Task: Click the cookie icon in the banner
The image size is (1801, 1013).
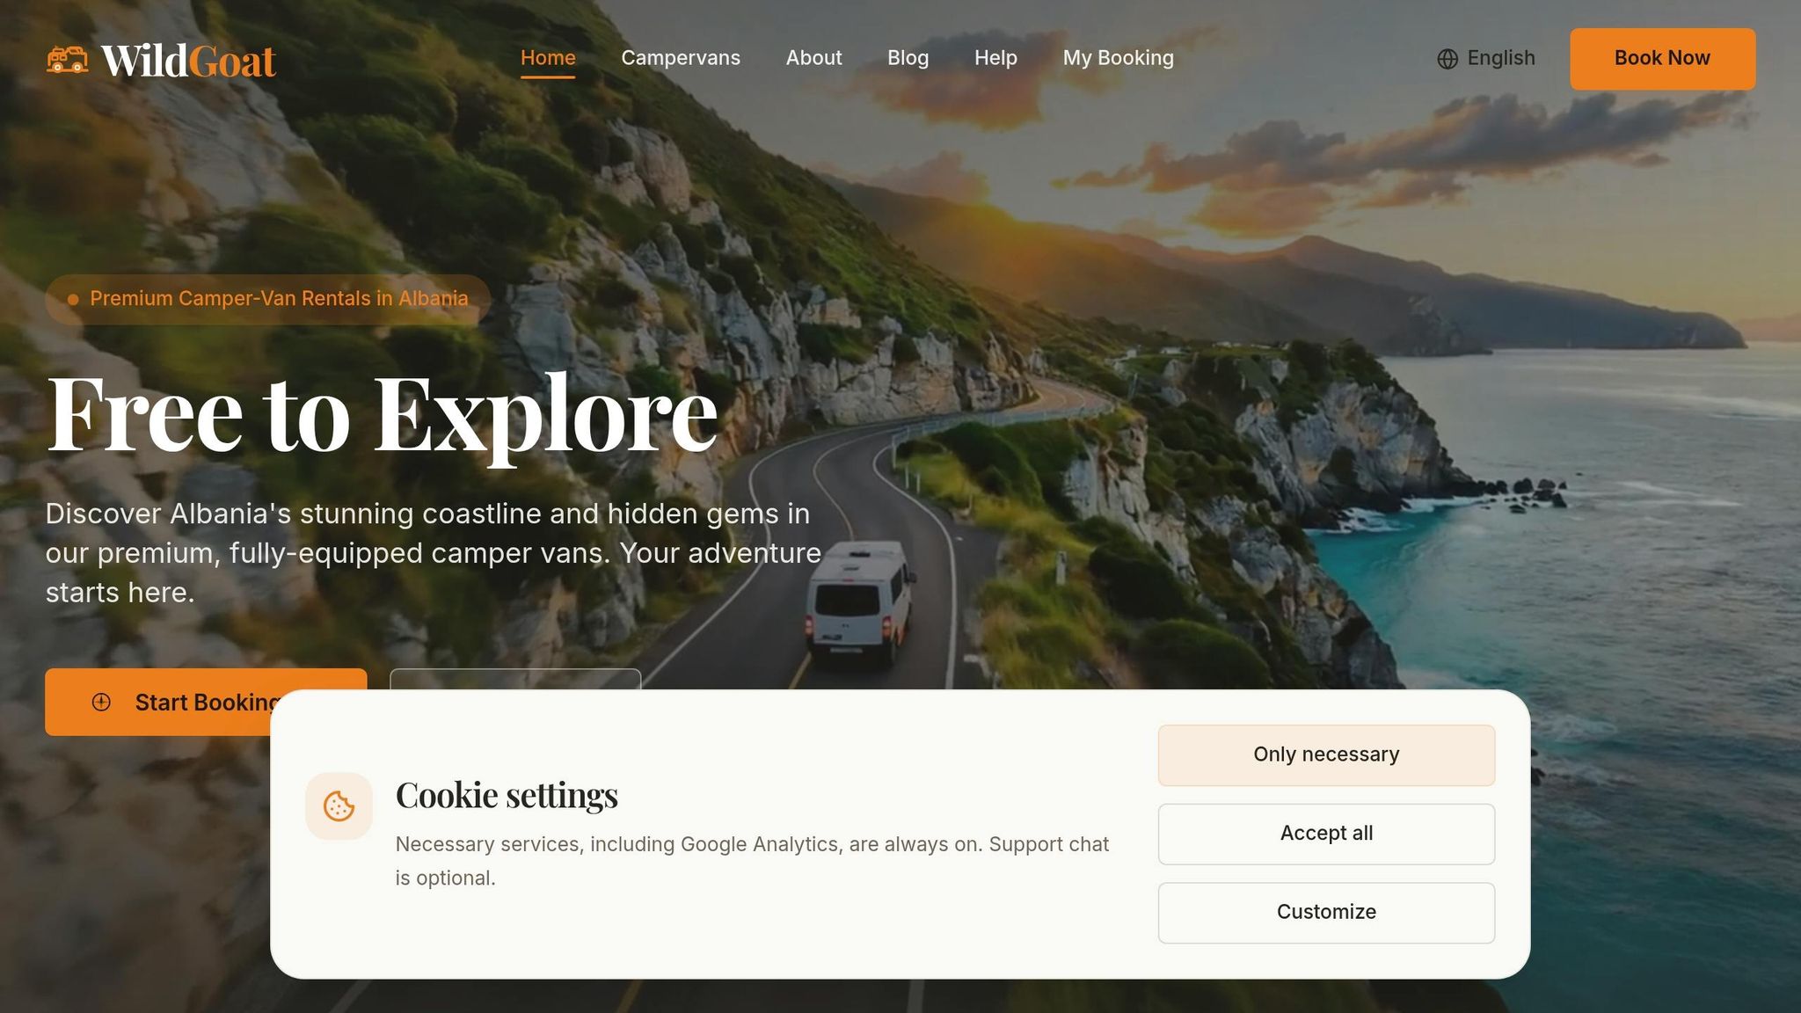Action: click(339, 805)
